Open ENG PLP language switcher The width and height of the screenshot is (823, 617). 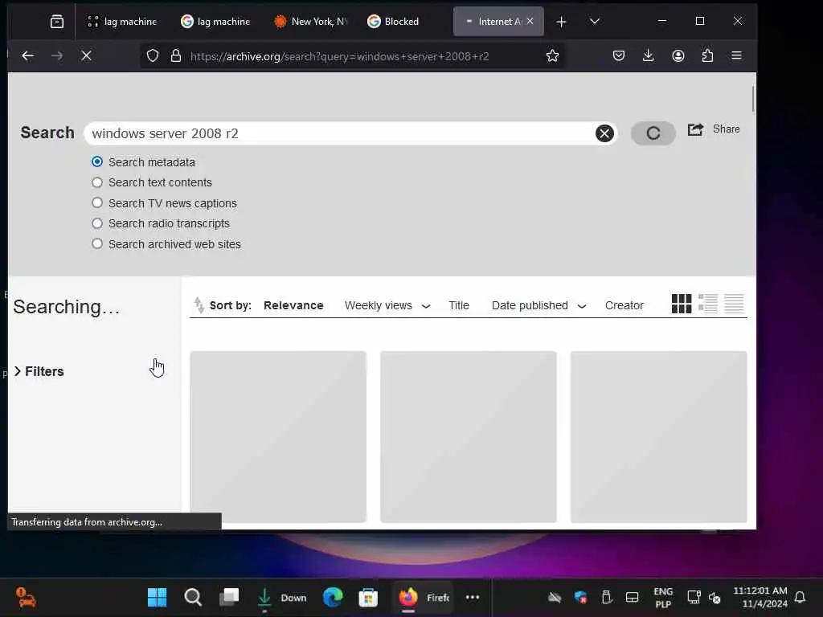(x=663, y=598)
